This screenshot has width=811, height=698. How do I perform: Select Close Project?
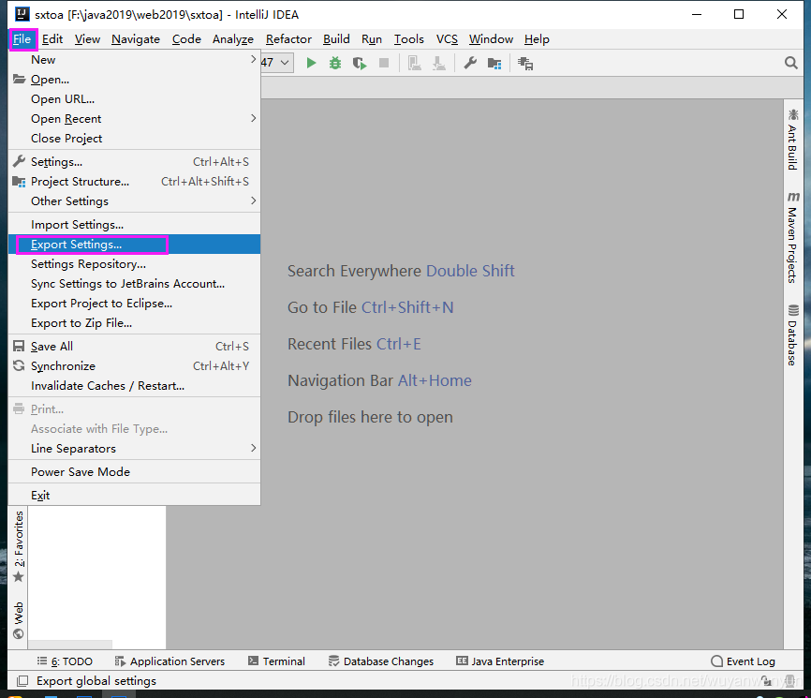coord(135,138)
